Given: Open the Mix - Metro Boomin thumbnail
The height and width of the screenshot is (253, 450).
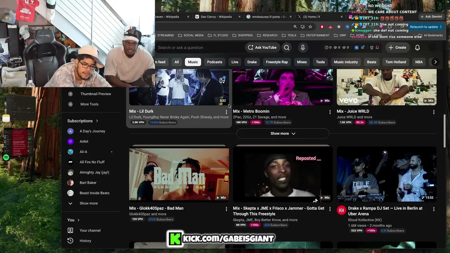Looking at the screenshot, I should [x=283, y=87].
